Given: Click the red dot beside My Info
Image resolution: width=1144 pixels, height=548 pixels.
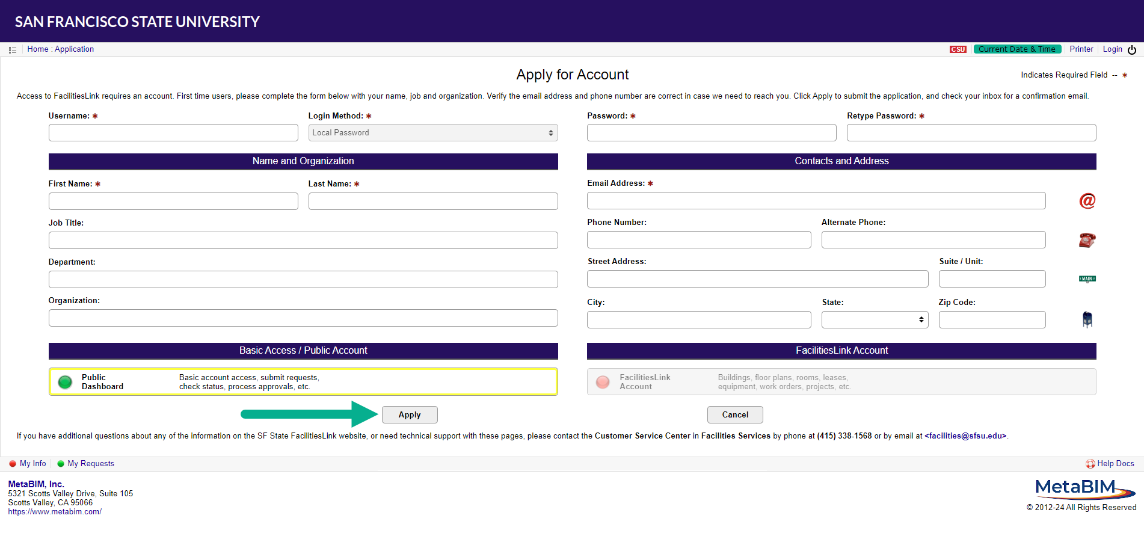Looking at the screenshot, I should pos(13,464).
